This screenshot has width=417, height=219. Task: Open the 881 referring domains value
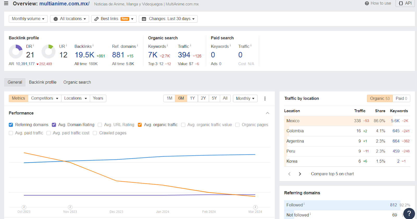pos(118,55)
